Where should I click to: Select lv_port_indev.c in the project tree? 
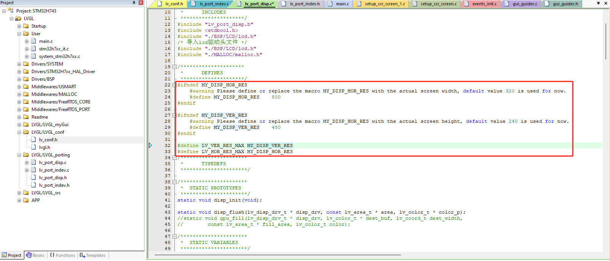pos(54,170)
